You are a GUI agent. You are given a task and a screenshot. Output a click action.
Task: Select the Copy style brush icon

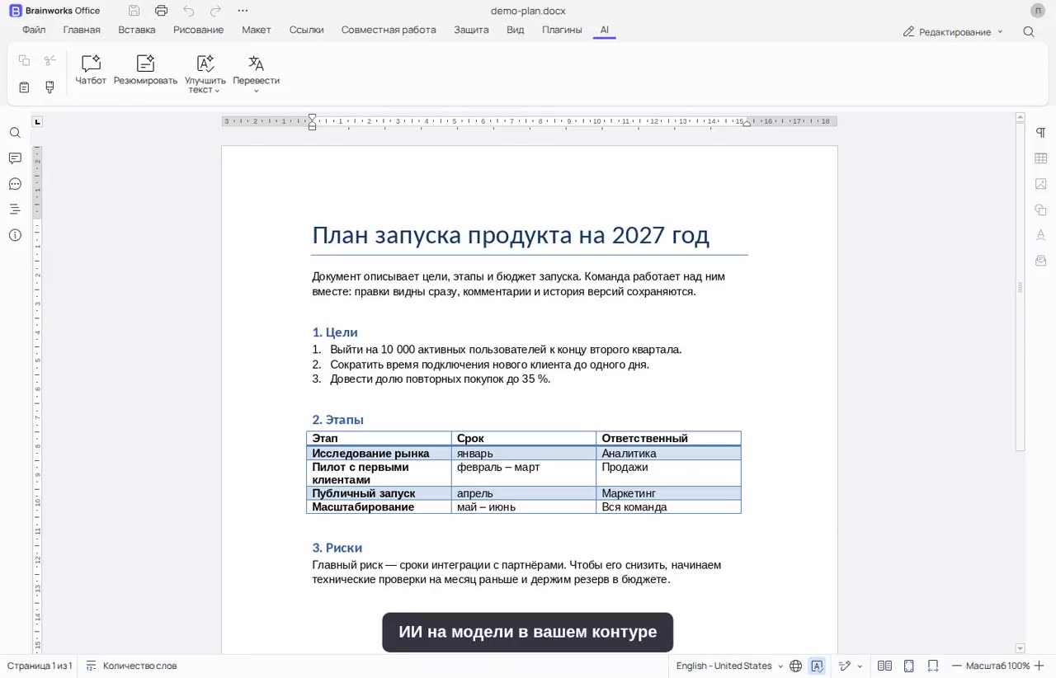pos(49,87)
